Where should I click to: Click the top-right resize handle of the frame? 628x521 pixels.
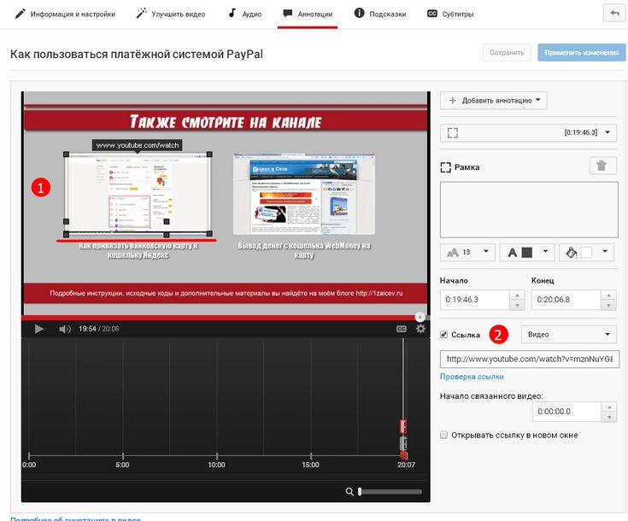coord(209,155)
